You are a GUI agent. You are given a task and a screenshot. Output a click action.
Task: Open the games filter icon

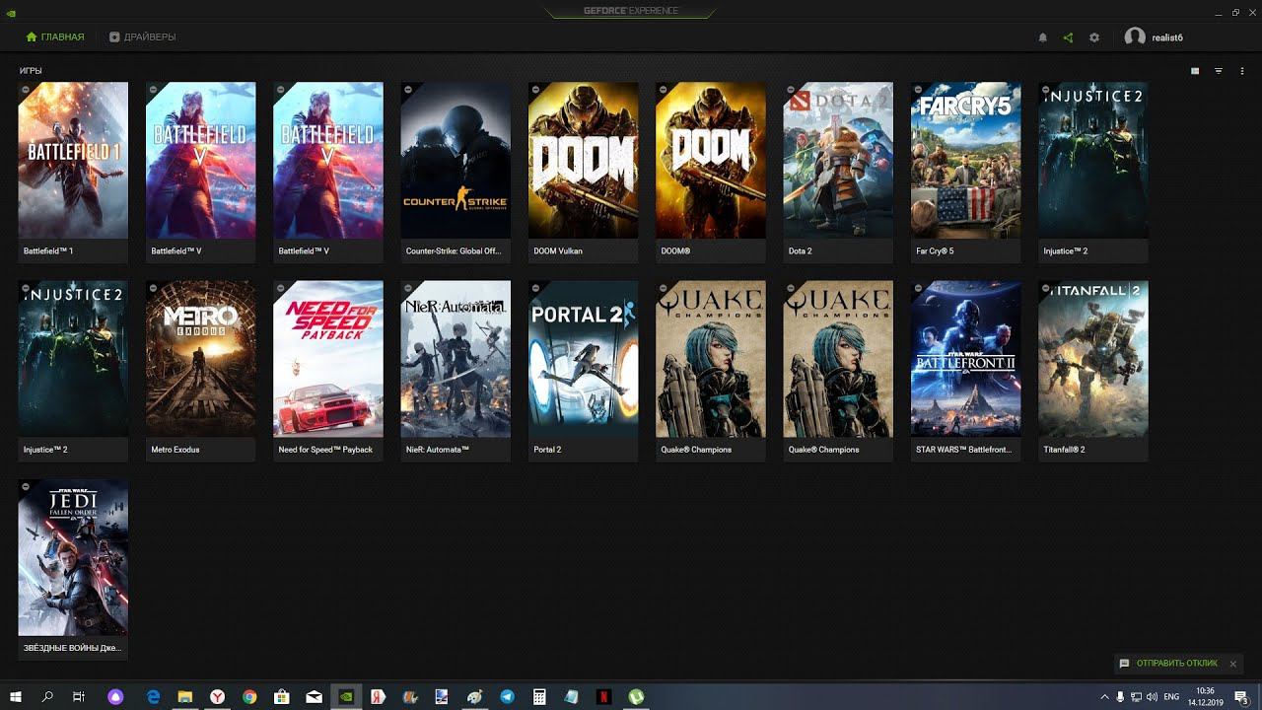tap(1219, 71)
